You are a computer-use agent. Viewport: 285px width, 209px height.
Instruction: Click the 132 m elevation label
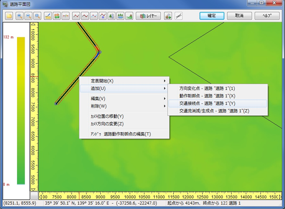tap(9, 37)
